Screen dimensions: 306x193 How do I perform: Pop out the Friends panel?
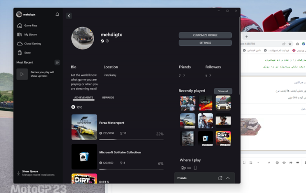click(x=220, y=178)
